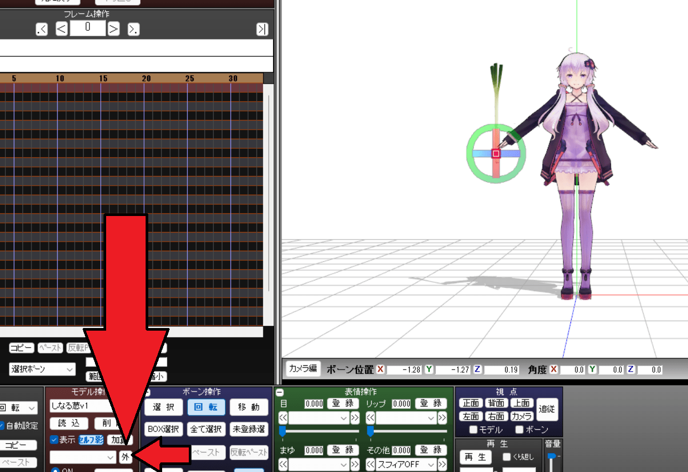Viewport: 688px width, 472px height.
Task: Open the しなる葱v1 model selector
Action: (x=82, y=406)
